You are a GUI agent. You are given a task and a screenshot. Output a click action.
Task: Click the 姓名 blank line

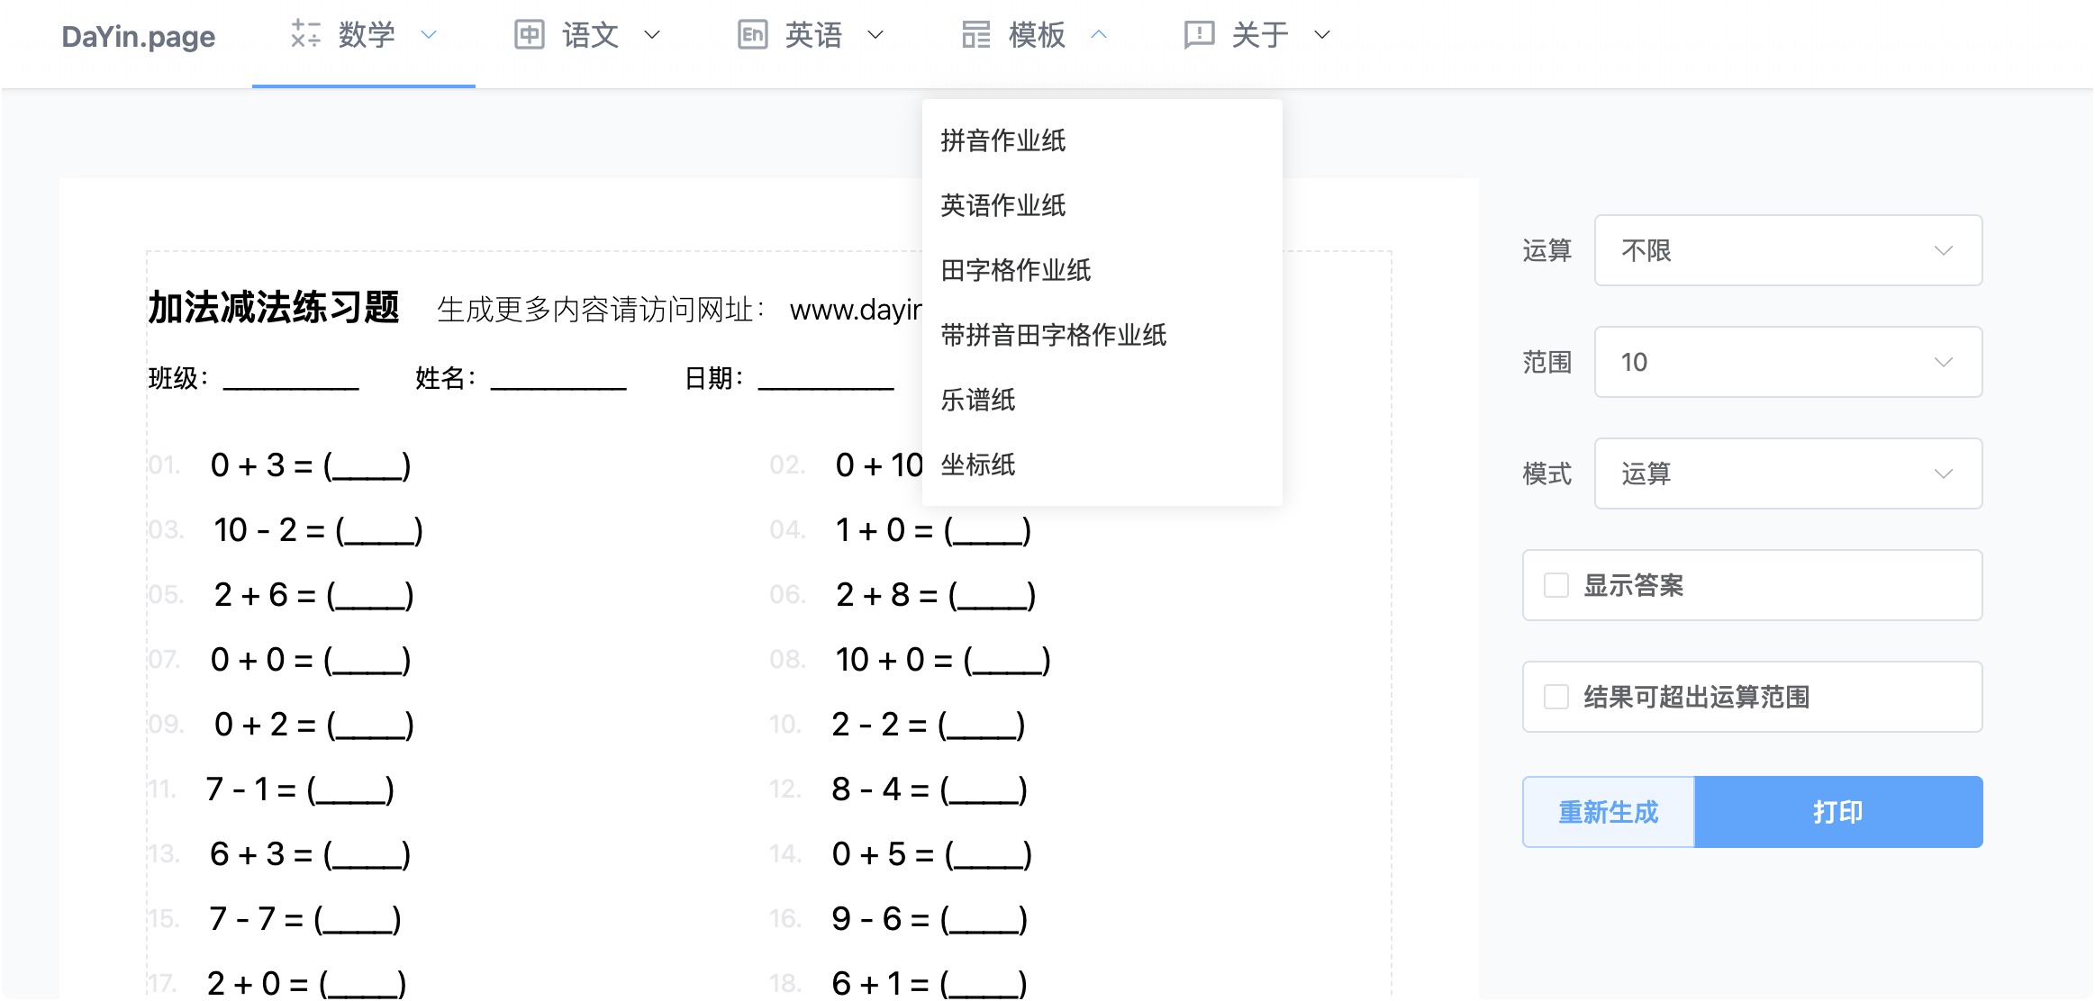pyautogui.click(x=558, y=379)
